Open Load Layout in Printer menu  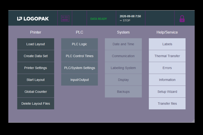click(x=36, y=44)
